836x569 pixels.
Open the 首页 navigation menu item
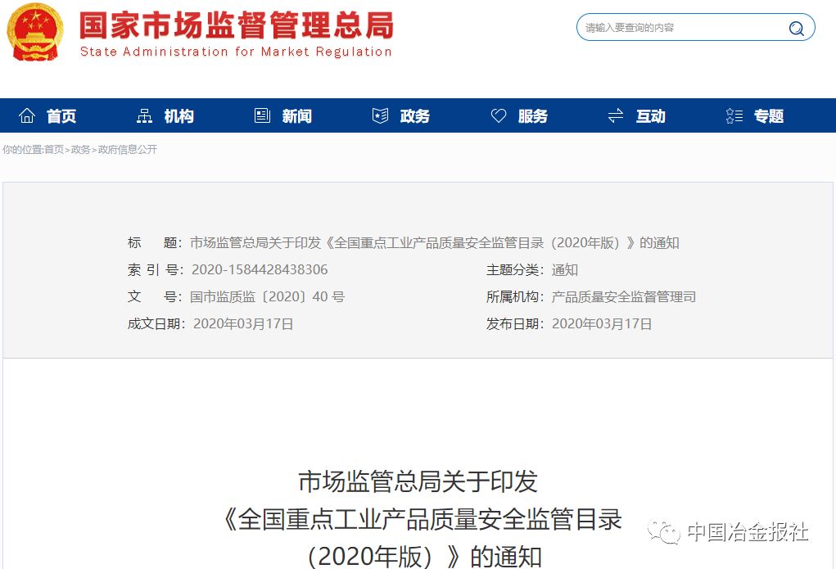tap(61, 116)
